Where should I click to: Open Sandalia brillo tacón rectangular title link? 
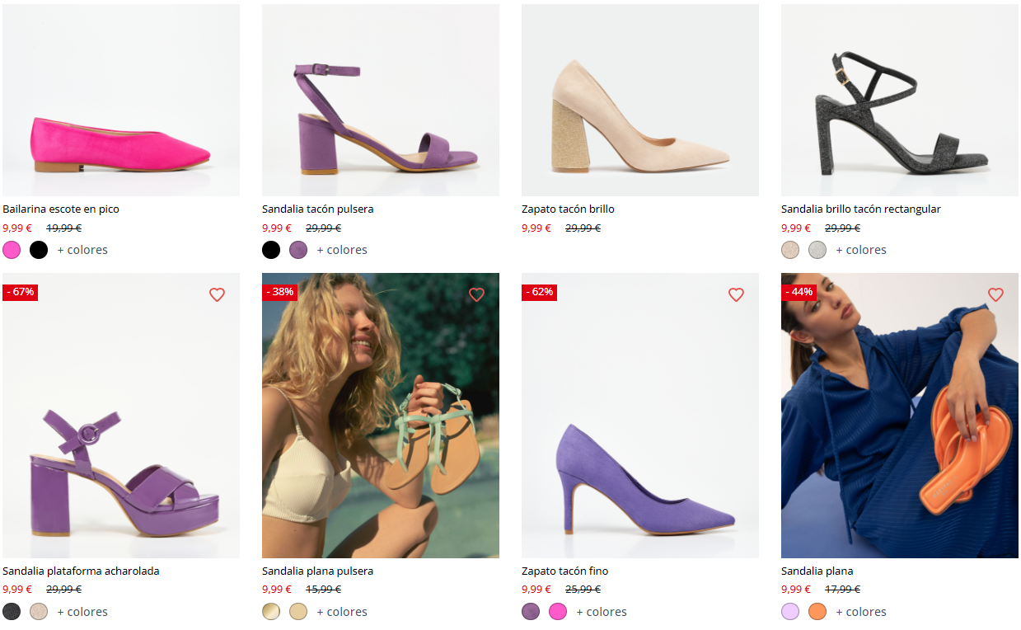(860, 209)
